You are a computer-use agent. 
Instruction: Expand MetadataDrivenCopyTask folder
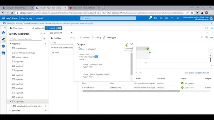11,106
